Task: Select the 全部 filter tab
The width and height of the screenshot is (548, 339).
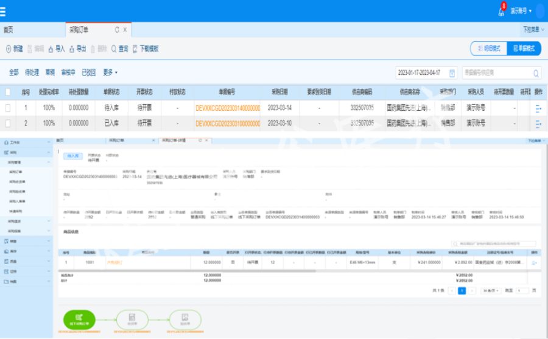Action: (13, 72)
